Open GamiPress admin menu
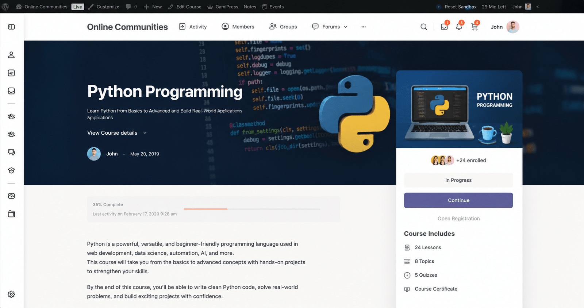Image resolution: width=584 pixels, height=308 pixels. click(223, 7)
